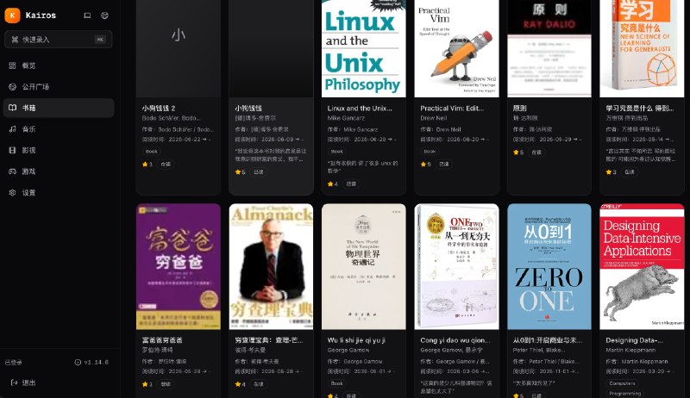Open the Zero to One blue cover
This screenshot has width=690, height=398.
pos(549,266)
